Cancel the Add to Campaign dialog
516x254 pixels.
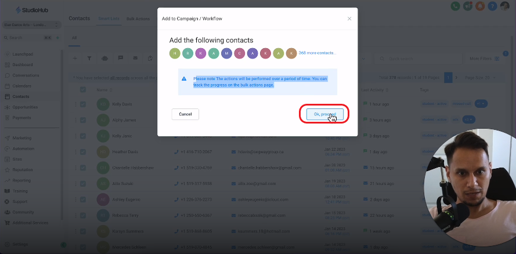[x=185, y=114]
